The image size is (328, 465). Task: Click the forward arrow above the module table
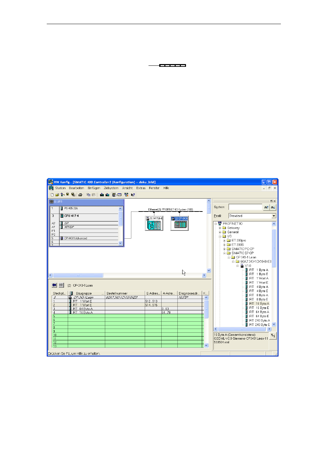coord(61,285)
